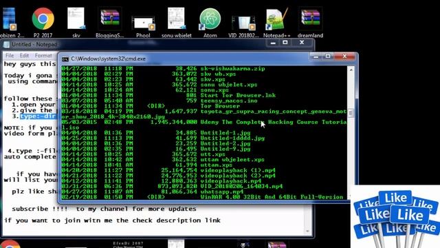Image resolution: width=440 pixels, height=248 pixels.
Task: Click the 'subscribe !!!!' line in Notepad
Action: pyautogui.click(x=104, y=209)
